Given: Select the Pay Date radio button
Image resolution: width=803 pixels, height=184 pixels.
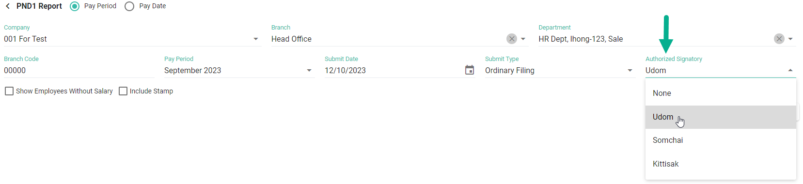Looking at the screenshot, I should tap(129, 6).
